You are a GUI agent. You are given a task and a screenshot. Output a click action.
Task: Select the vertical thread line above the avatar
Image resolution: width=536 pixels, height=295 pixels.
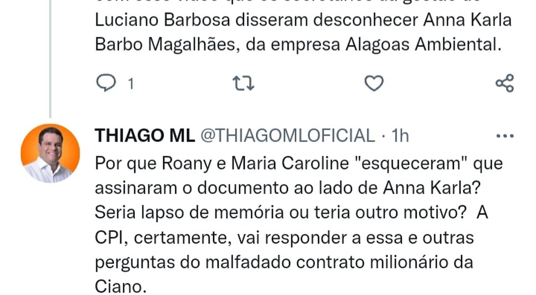pos(50,59)
